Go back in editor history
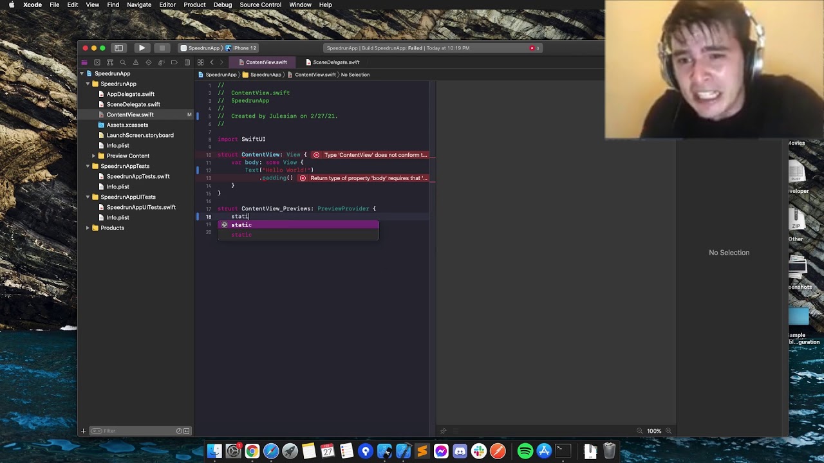Image resolution: width=824 pixels, height=463 pixels. pyautogui.click(x=212, y=62)
